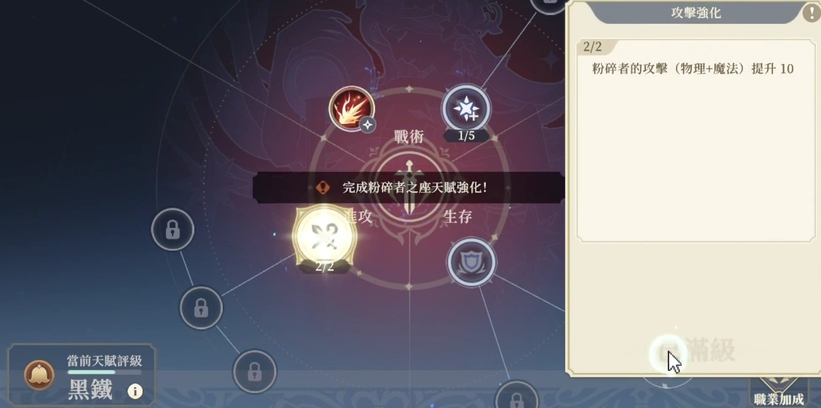Image resolution: width=821 pixels, height=408 pixels.
Task: Click the talent rating progress bar
Action: [105, 372]
